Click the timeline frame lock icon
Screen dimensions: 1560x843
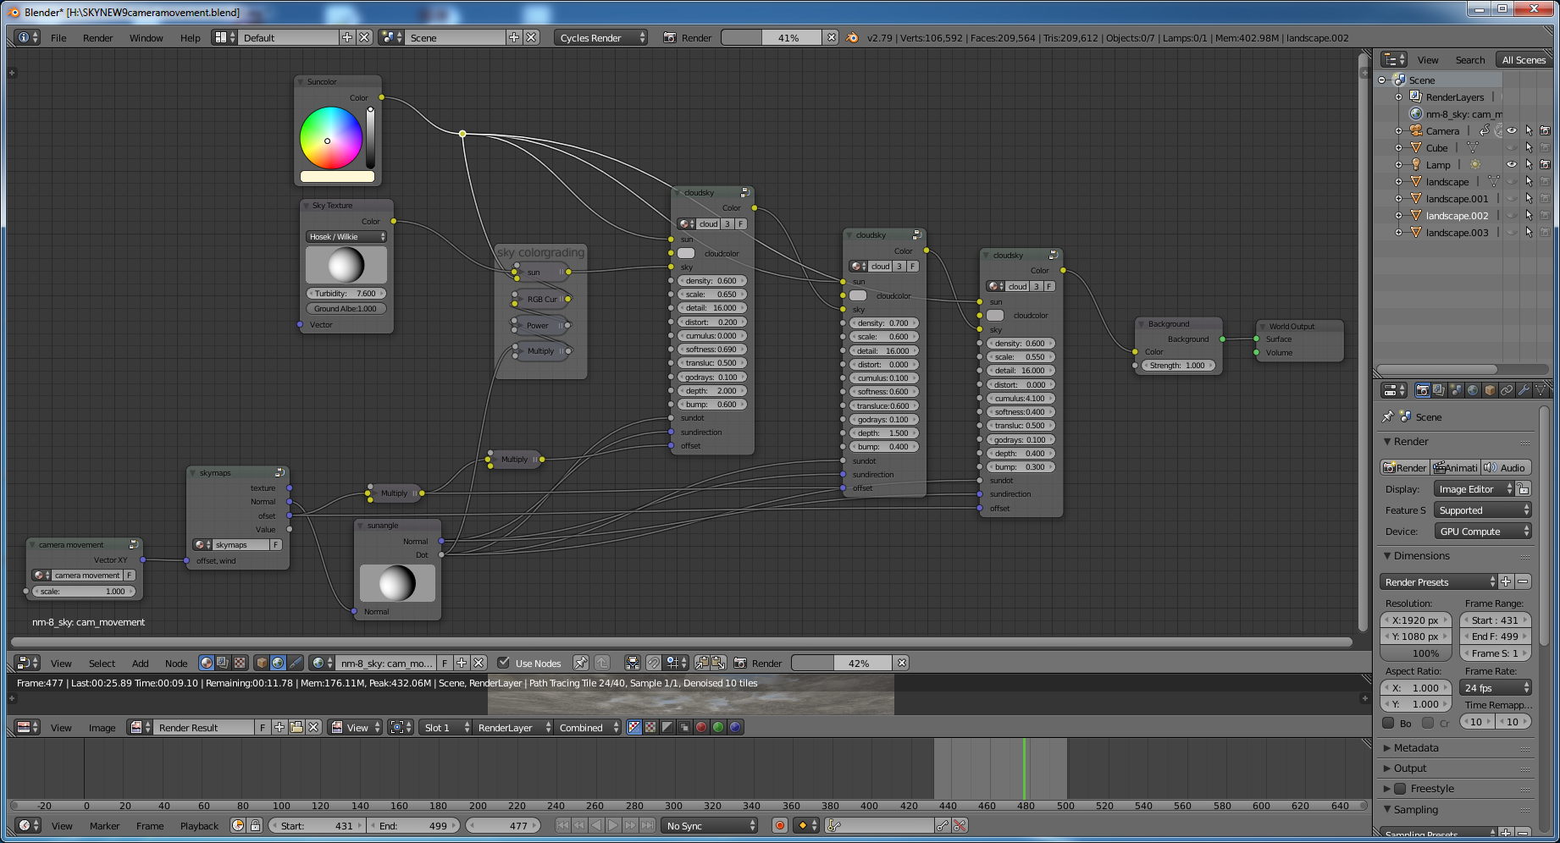(255, 825)
